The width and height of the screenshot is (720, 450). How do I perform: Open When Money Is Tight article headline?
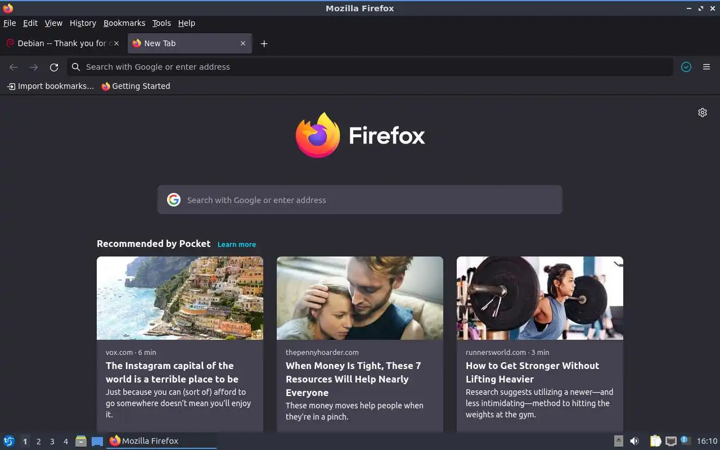[353, 379]
